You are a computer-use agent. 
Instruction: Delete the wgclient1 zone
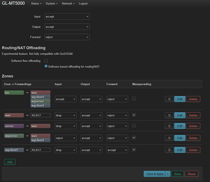pos(193,150)
